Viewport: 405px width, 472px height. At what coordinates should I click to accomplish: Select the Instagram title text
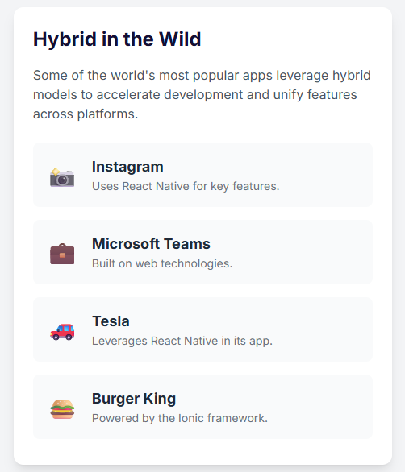coord(127,167)
